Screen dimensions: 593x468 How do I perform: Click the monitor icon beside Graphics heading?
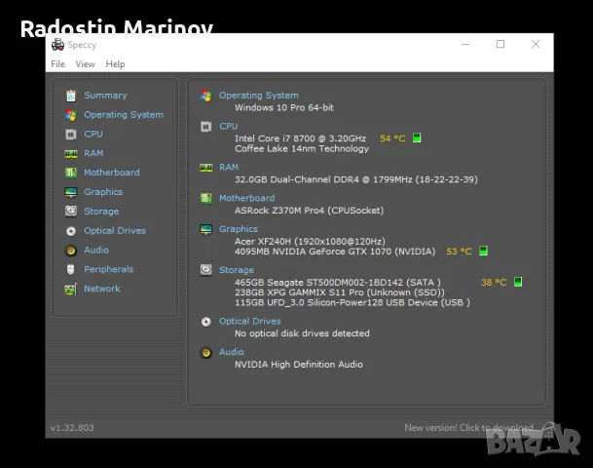click(206, 229)
